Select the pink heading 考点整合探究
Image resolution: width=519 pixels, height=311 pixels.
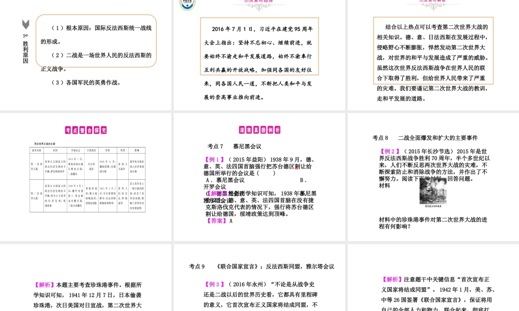pyautogui.click(x=86, y=130)
